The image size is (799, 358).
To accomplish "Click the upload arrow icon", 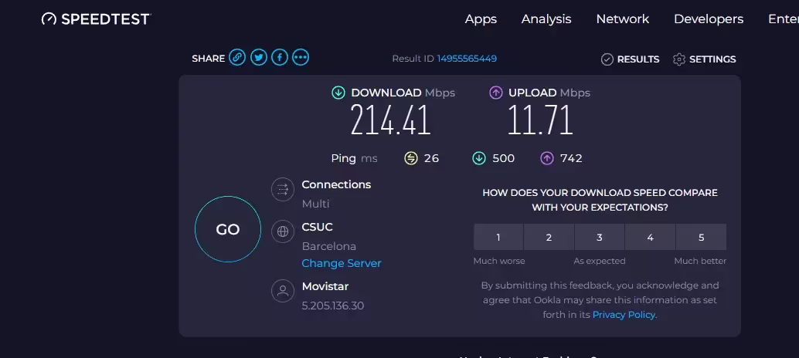I will pos(496,93).
